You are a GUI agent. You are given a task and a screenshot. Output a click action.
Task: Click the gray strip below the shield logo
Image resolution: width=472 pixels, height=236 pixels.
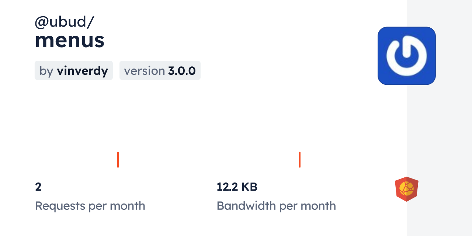(439, 221)
